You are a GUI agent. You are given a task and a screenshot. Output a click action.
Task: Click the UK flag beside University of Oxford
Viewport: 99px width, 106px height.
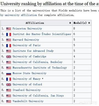[9, 85]
